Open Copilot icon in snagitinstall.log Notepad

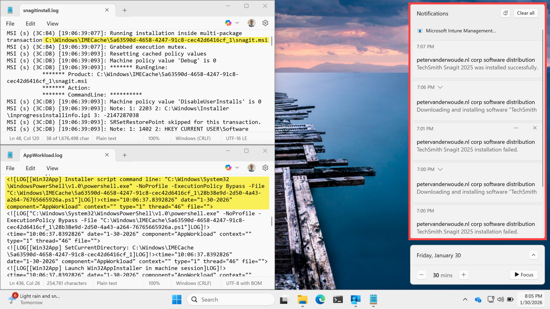pyautogui.click(x=228, y=23)
